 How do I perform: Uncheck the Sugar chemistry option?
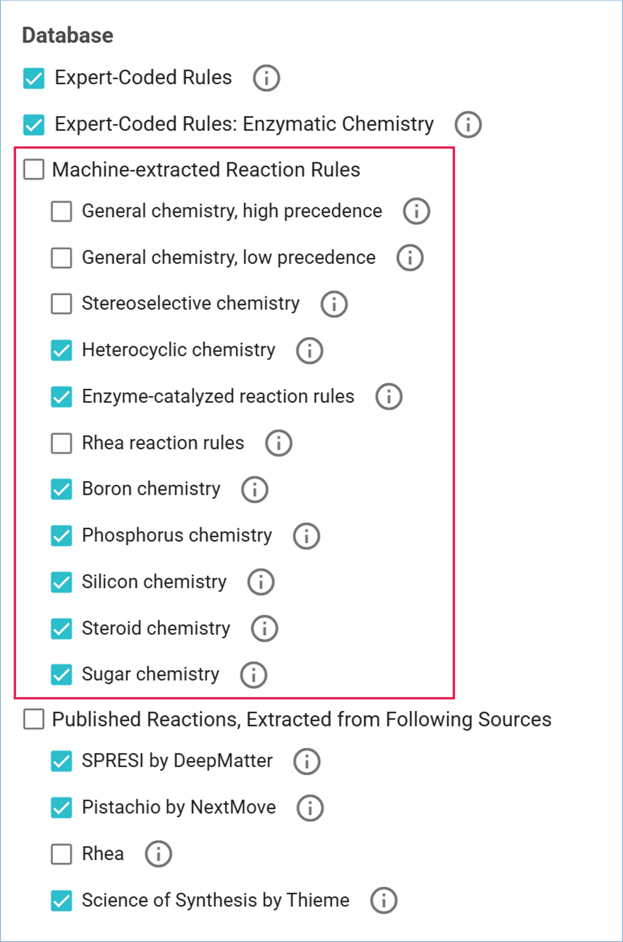61,675
